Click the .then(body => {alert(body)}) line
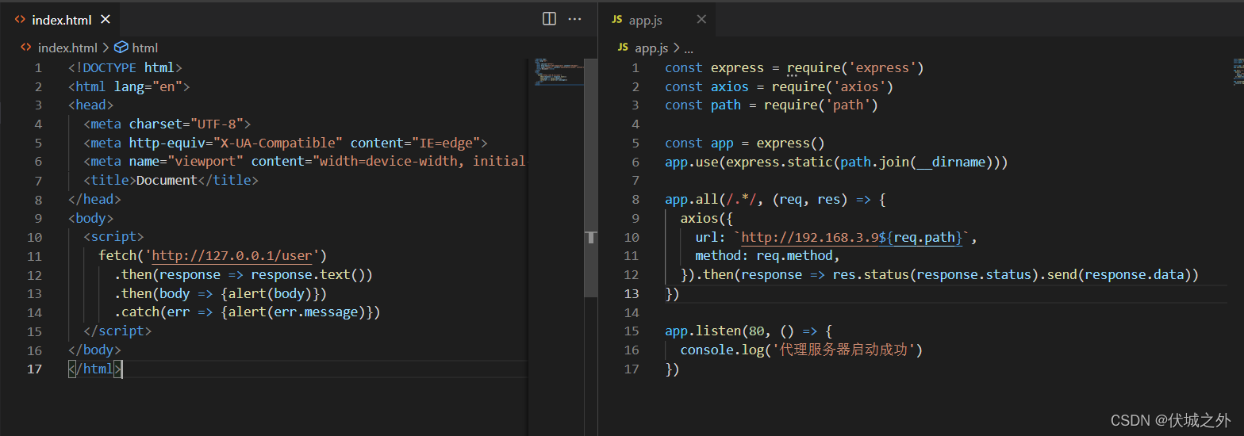 (221, 294)
